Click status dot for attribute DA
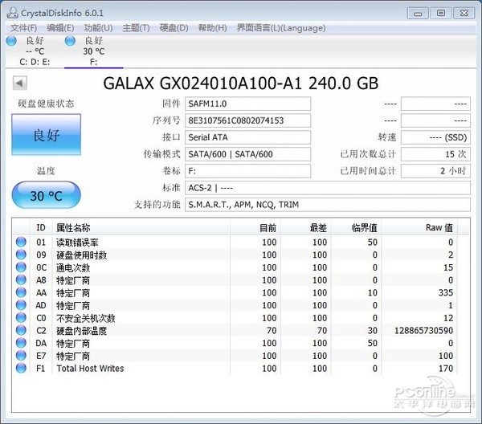This screenshot has height=424, width=482. (21, 343)
